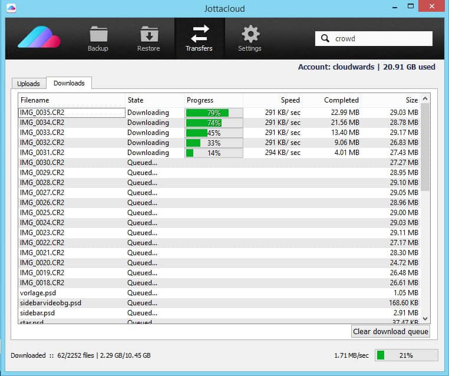This screenshot has height=376, width=449.
Task: Sort by the Size column header
Action: [x=391, y=100]
